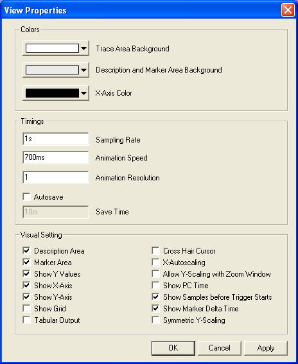This screenshot has height=364, width=298.
Task: Toggle X-Autoscaling checkbox
Action: (155, 262)
